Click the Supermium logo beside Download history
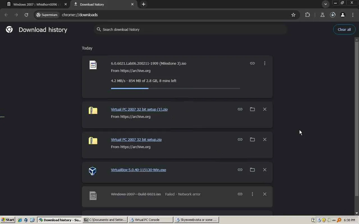Image resolution: width=359 pixels, height=224 pixels. click(x=9, y=30)
